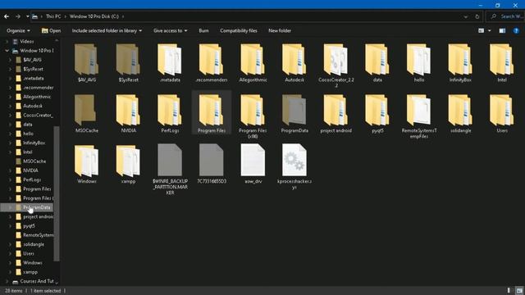Select the Allegorithmic folder icon
525x295 pixels.
pos(253,60)
